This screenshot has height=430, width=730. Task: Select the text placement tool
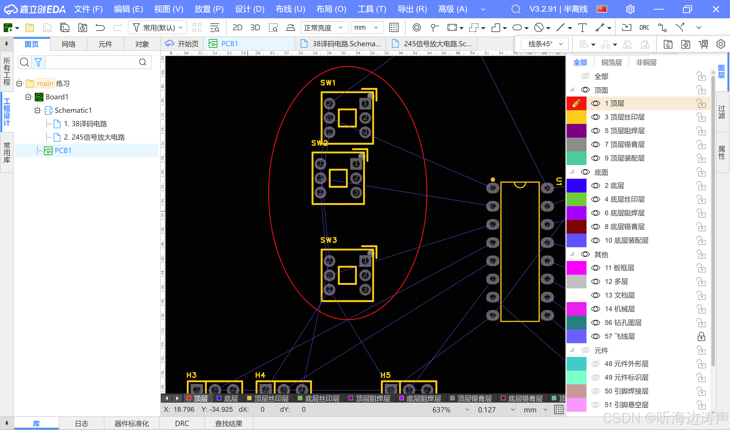point(582,27)
